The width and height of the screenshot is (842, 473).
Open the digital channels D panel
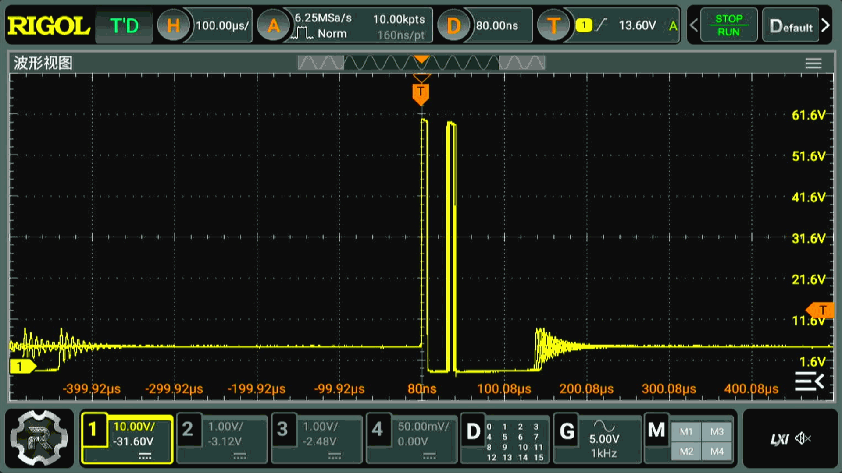pyautogui.click(x=473, y=431)
